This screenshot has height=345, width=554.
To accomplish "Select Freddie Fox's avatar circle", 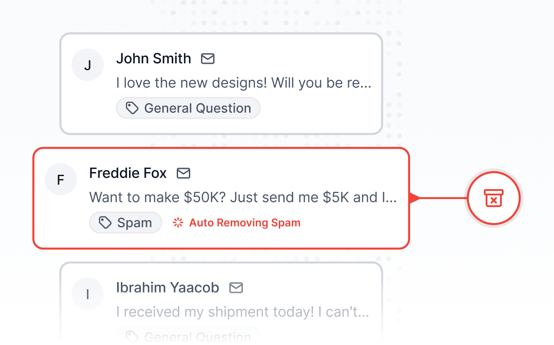I will pyautogui.click(x=60, y=179).
